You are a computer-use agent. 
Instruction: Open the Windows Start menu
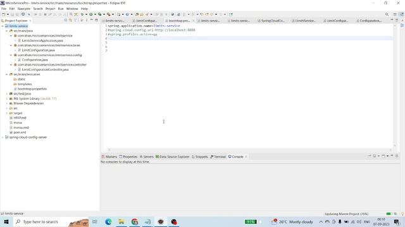point(6,221)
